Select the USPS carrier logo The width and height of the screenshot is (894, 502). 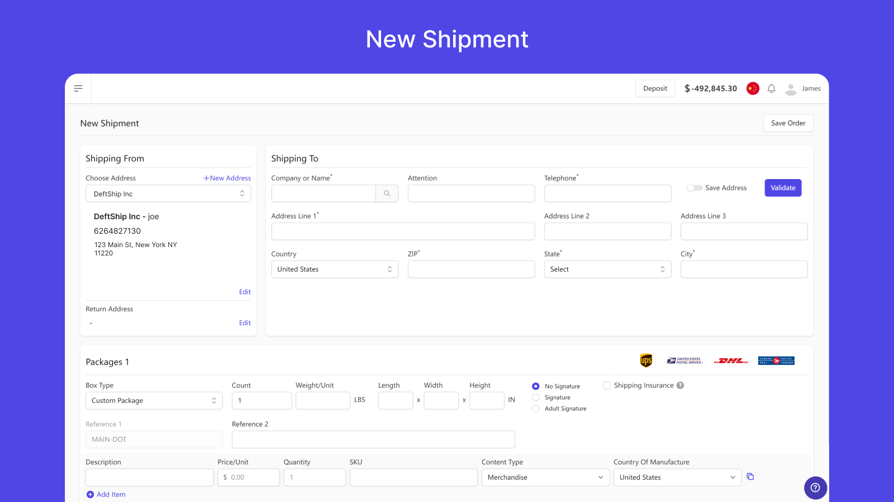(x=684, y=361)
